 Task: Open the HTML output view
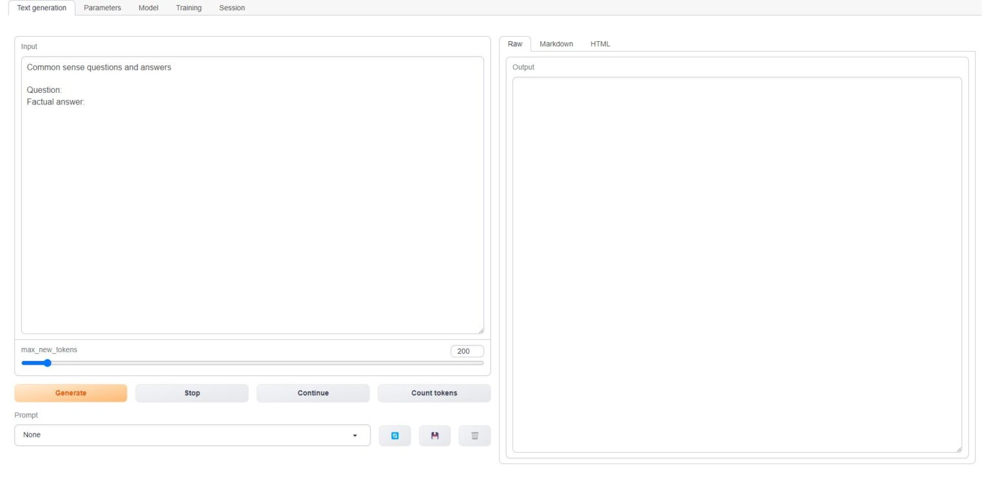600,44
